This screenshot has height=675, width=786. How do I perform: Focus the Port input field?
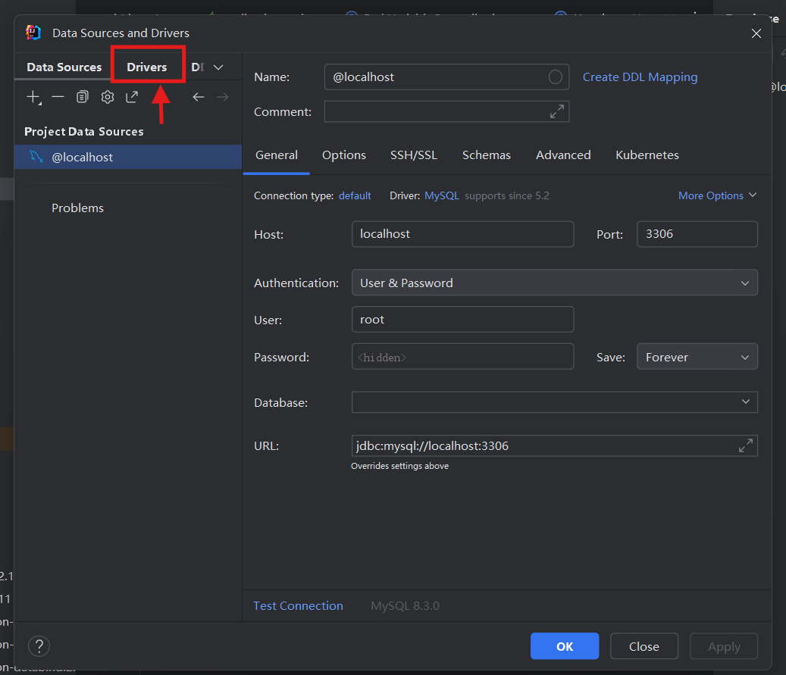coord(697,234)
